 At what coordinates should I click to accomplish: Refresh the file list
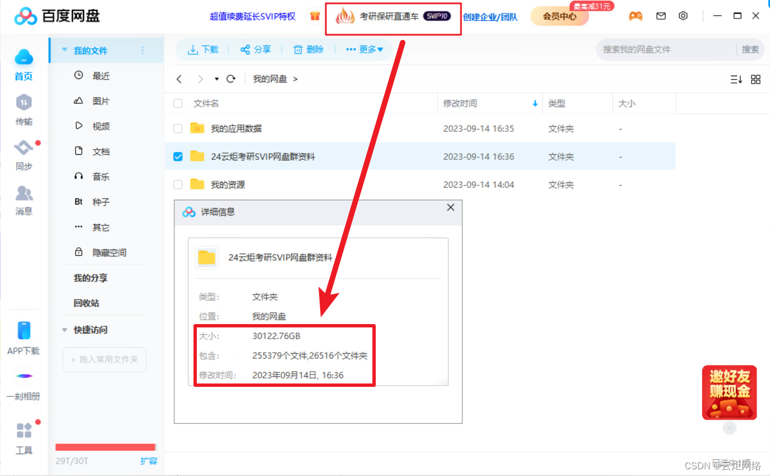230,79
